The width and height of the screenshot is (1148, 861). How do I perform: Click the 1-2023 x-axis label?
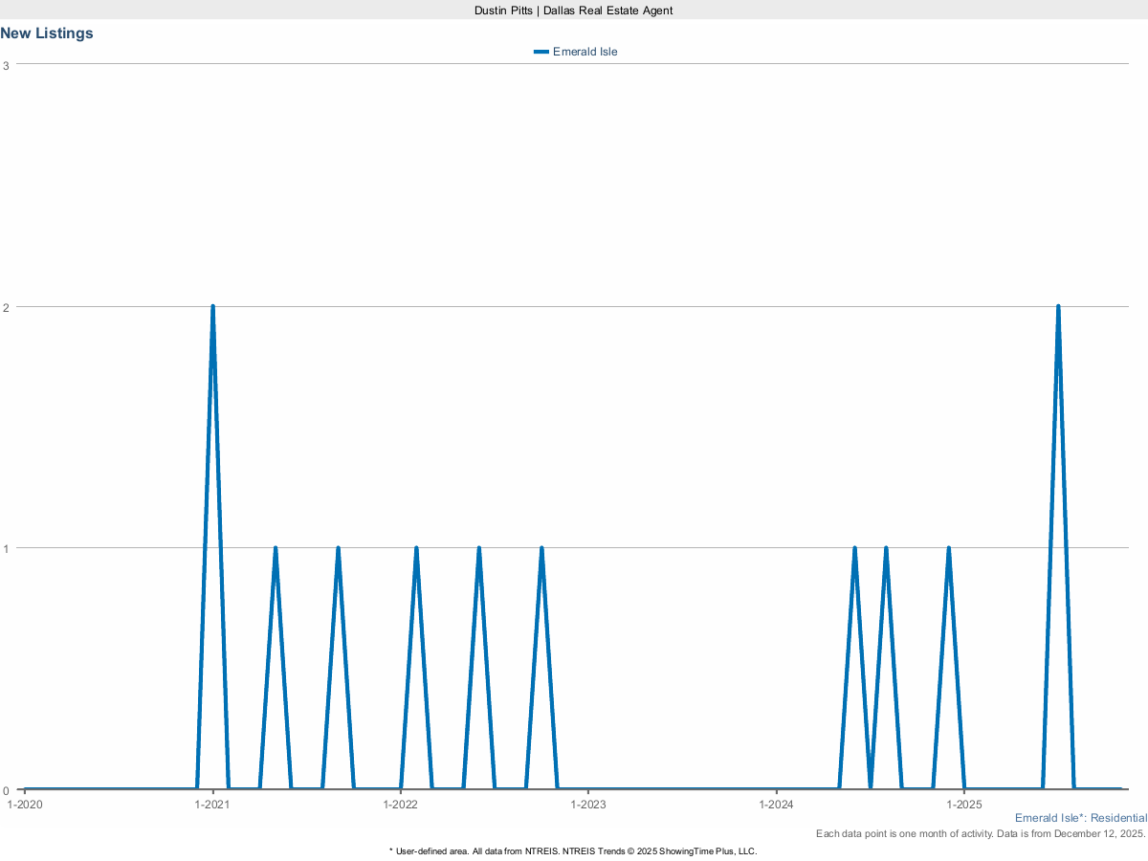pyautogui.click(x=588, y=805)
